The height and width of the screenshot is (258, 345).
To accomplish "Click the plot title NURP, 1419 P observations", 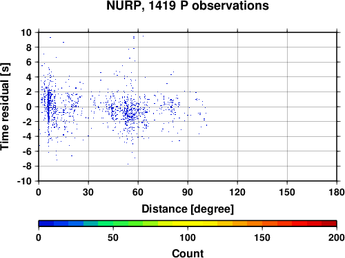I will [188, 6].
